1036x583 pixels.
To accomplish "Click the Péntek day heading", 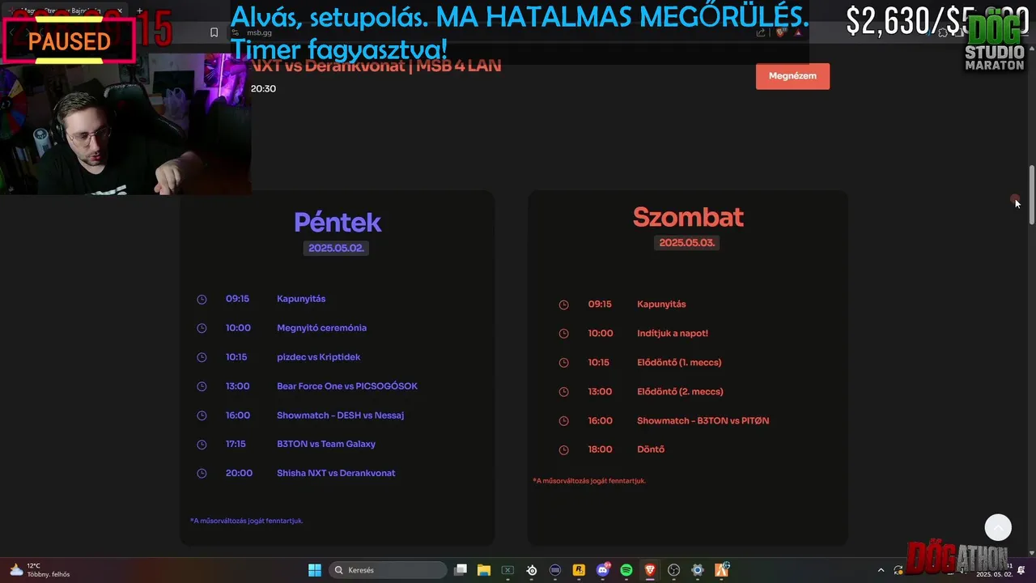I will pos(338,223).
